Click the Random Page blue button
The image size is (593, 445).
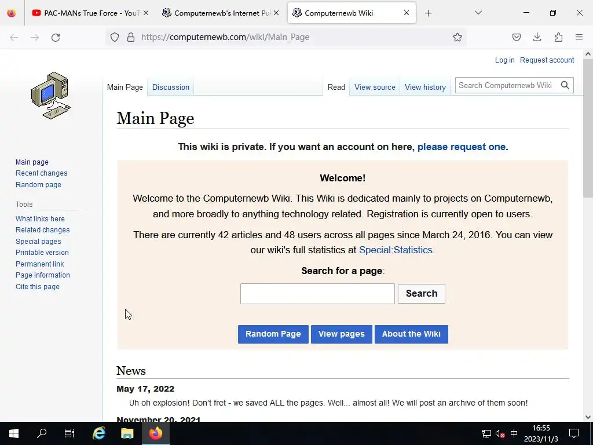click(x=273, y=334)
